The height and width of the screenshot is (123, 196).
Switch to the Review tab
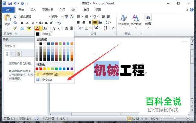pos(86,10)
